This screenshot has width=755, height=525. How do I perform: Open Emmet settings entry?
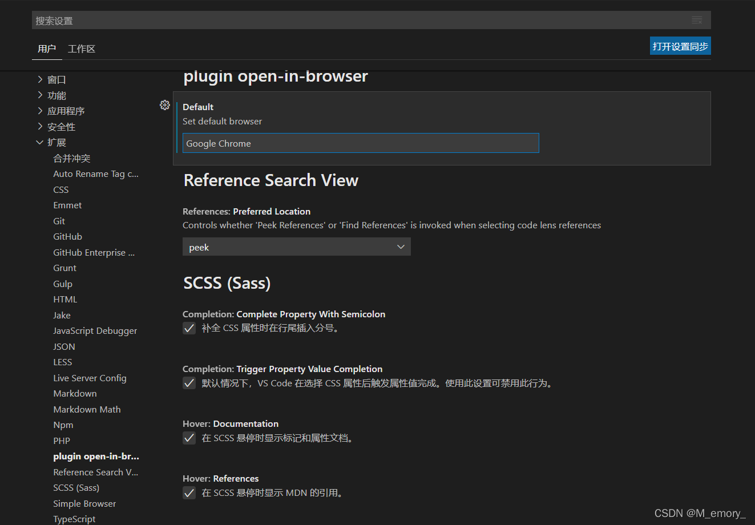pyautogui.click(x=67, y=205)
